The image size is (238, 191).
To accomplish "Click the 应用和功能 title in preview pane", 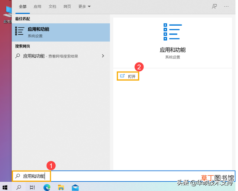I will pyautogui.click(x=173, y=50).
